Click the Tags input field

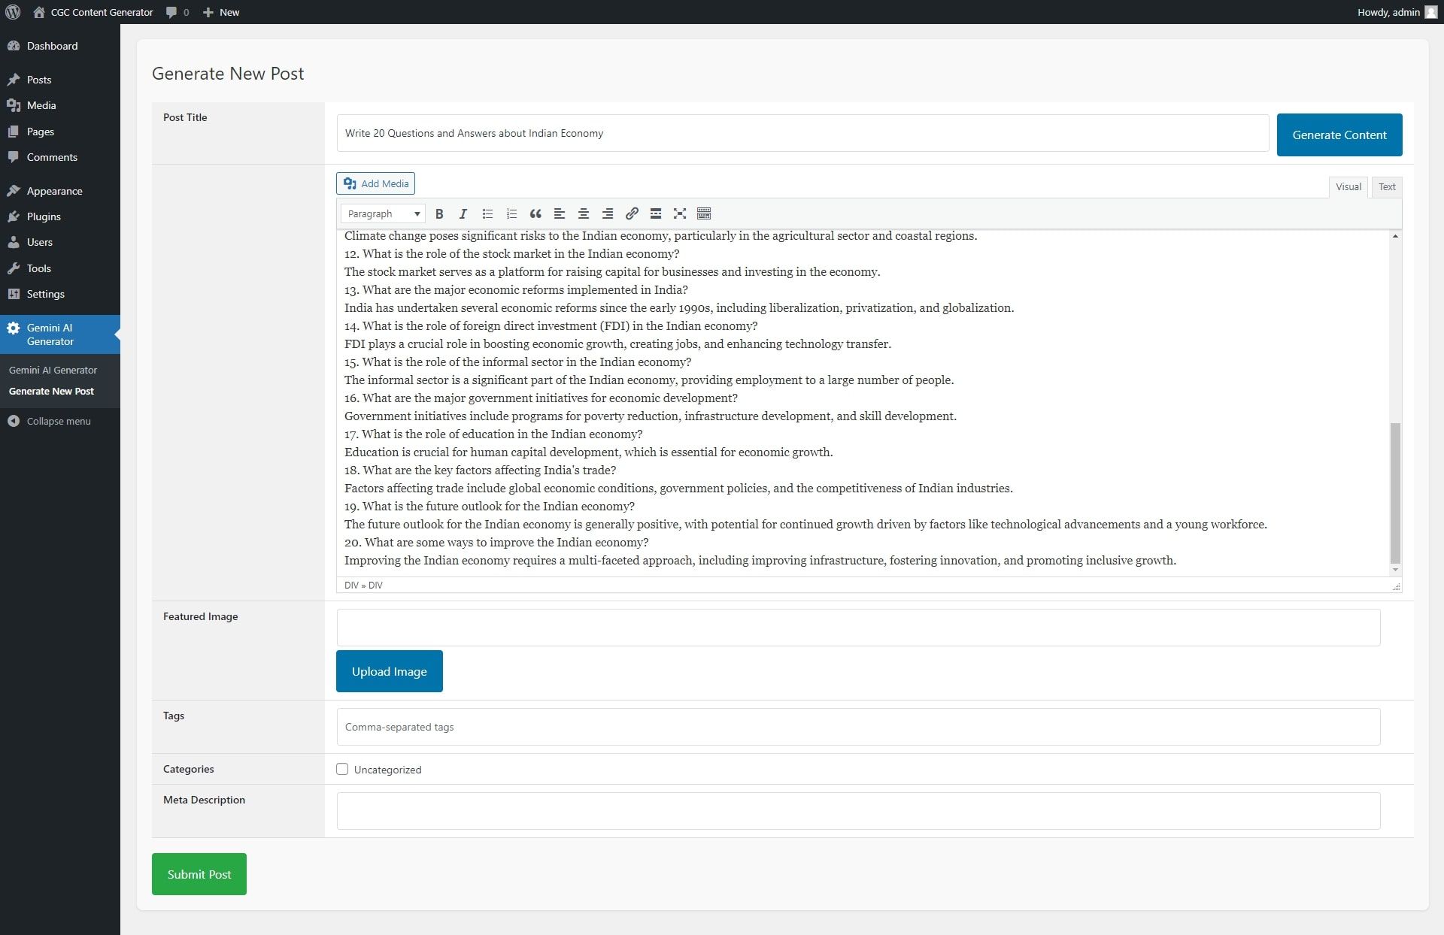[858, 727]
